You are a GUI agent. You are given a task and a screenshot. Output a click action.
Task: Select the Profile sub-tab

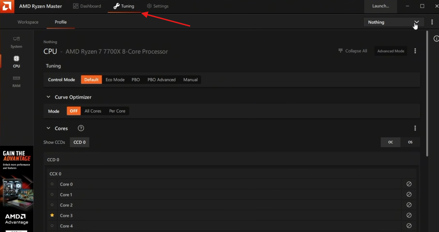(61, 22)
